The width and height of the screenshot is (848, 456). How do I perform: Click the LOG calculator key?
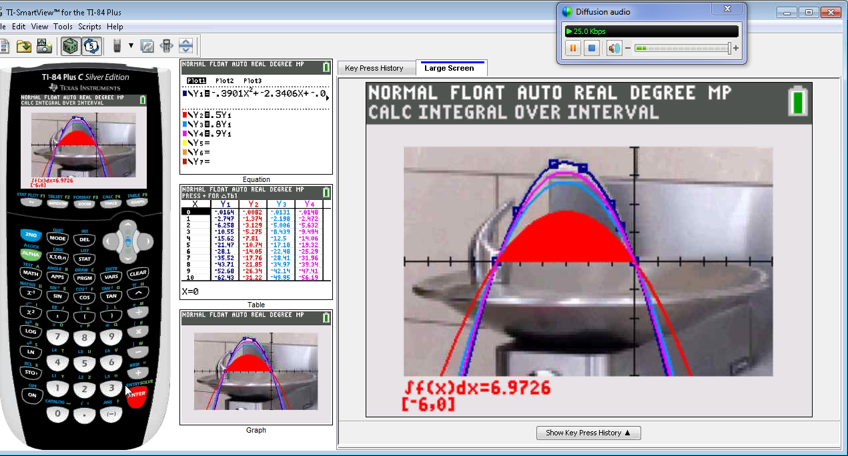pos(31,331)
